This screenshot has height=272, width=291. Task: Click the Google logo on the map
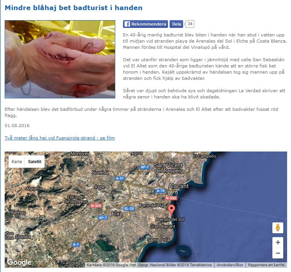click(19, 262)
